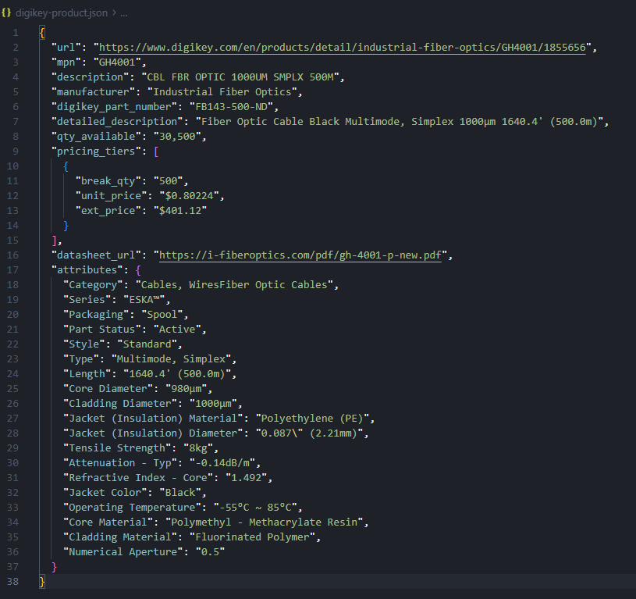Click the Jacket Color value Black

182,492
